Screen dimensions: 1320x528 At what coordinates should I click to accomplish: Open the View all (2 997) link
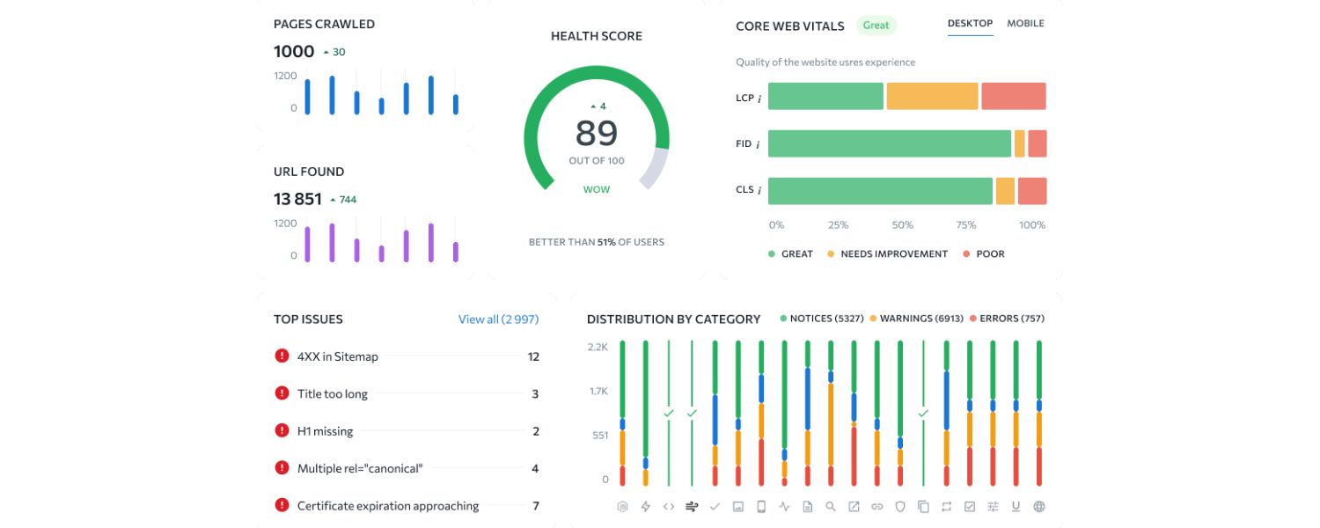pos(498,319)
